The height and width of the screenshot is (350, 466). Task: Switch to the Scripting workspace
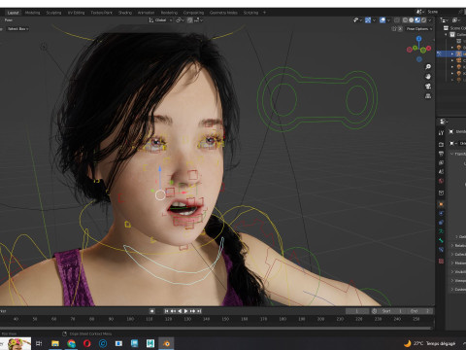click(x=250, y=13)
